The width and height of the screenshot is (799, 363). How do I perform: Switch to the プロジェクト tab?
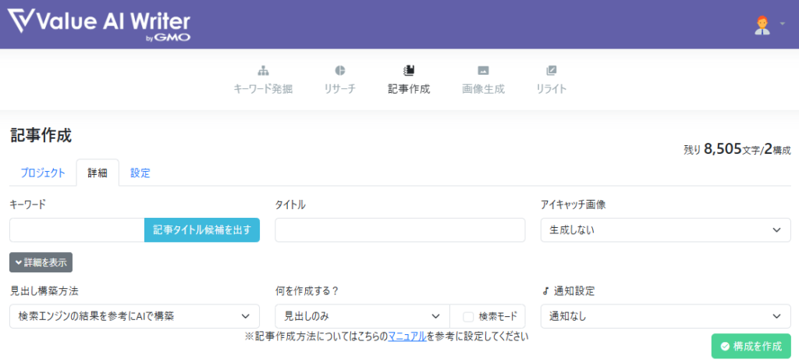tap(43, 173)
